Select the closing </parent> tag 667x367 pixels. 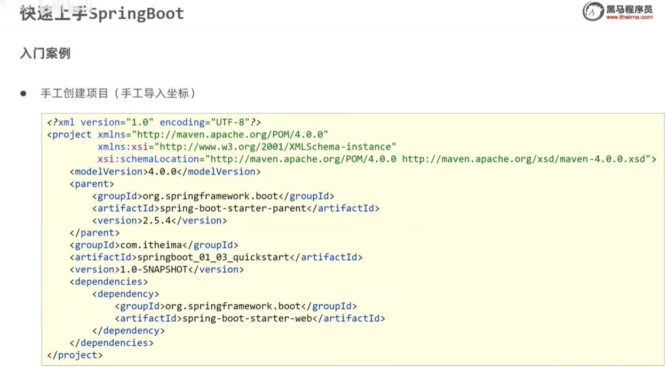pos(94,233)
